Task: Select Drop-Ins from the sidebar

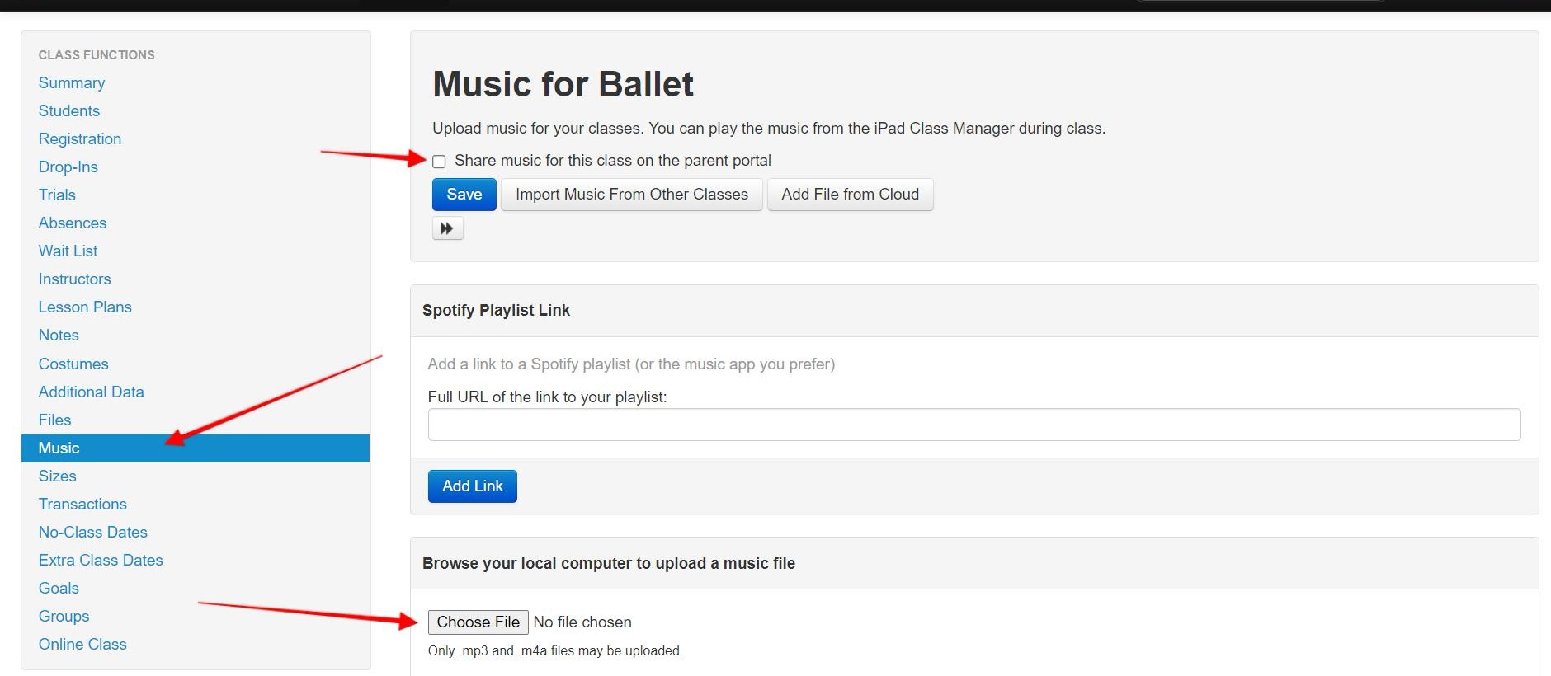Action: pyautogui.click(x=68, y=167)
